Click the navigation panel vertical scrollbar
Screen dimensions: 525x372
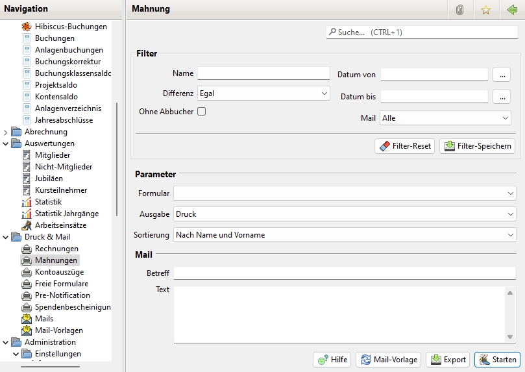(x=117, y=159)
